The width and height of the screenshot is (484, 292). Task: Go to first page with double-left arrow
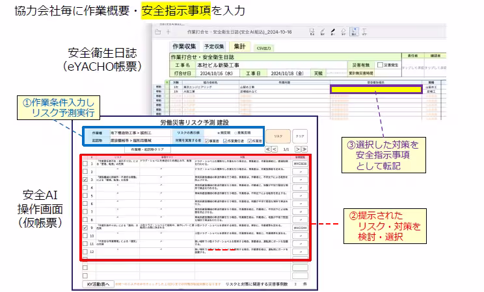pyautogui.click(x=268, y=149)
